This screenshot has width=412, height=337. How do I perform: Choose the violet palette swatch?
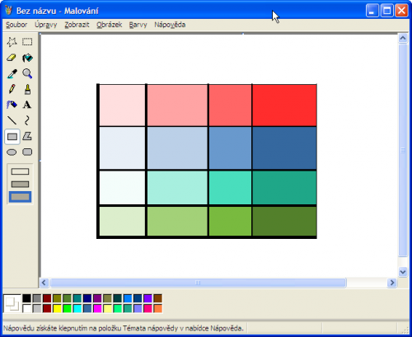pos(147,298)
